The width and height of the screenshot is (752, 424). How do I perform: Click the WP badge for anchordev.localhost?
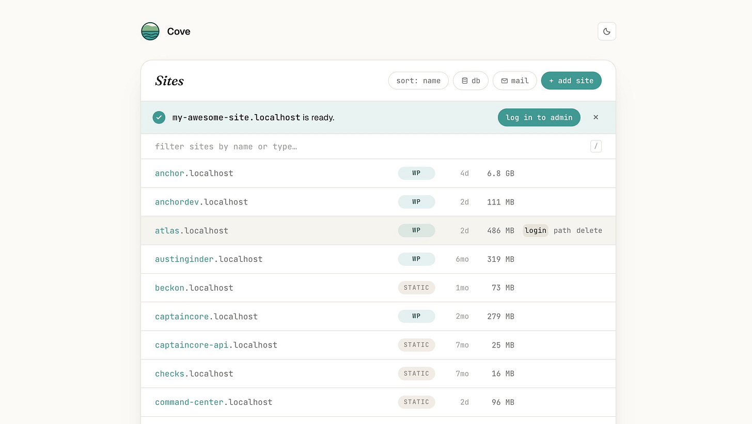(x=416, y=202)
